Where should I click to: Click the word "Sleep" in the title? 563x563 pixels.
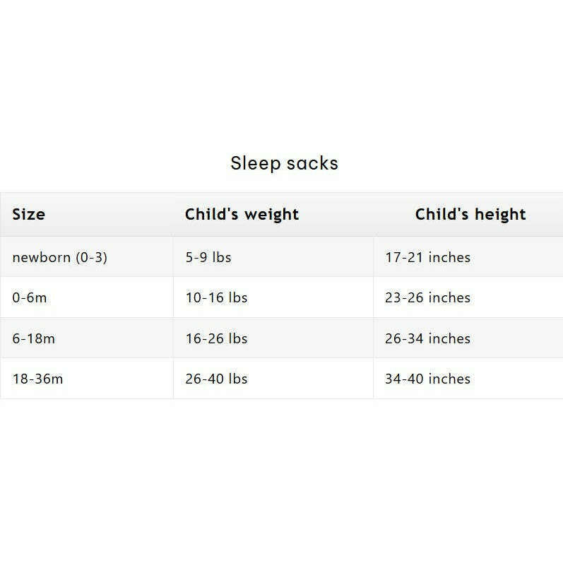click(x=250, y=163)
